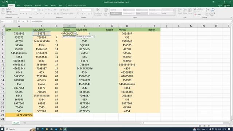Toggle Wrap Text on
This screenshot has width=233, height=131.
coord(65,10)
